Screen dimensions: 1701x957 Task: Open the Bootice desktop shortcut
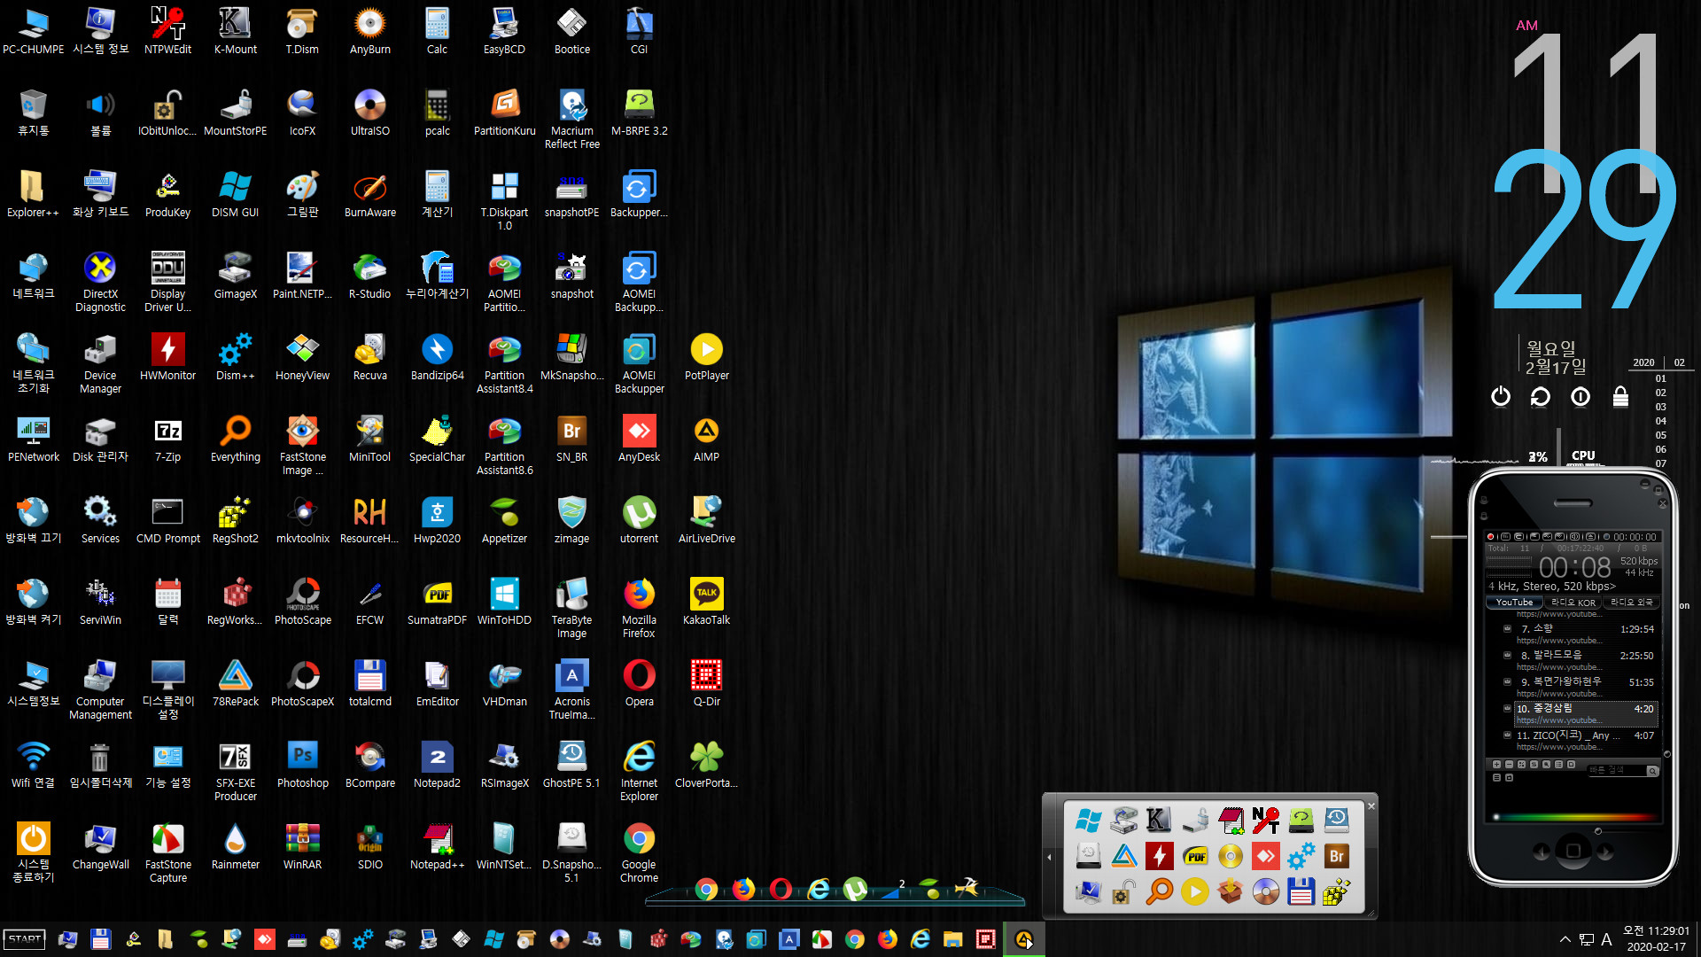tap(571, 31)
